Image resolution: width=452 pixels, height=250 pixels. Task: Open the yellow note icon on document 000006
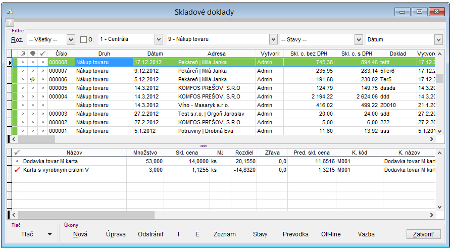32,80
